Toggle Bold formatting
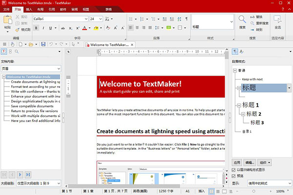 point(36,28)
